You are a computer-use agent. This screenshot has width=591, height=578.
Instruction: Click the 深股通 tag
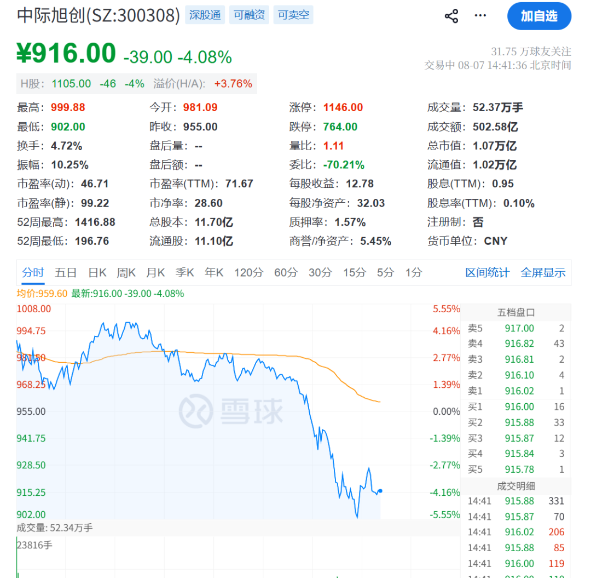tap(205, 15)
